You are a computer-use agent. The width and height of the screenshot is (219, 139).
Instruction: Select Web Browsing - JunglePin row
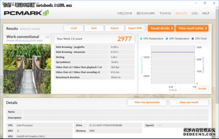click(94, 47)
